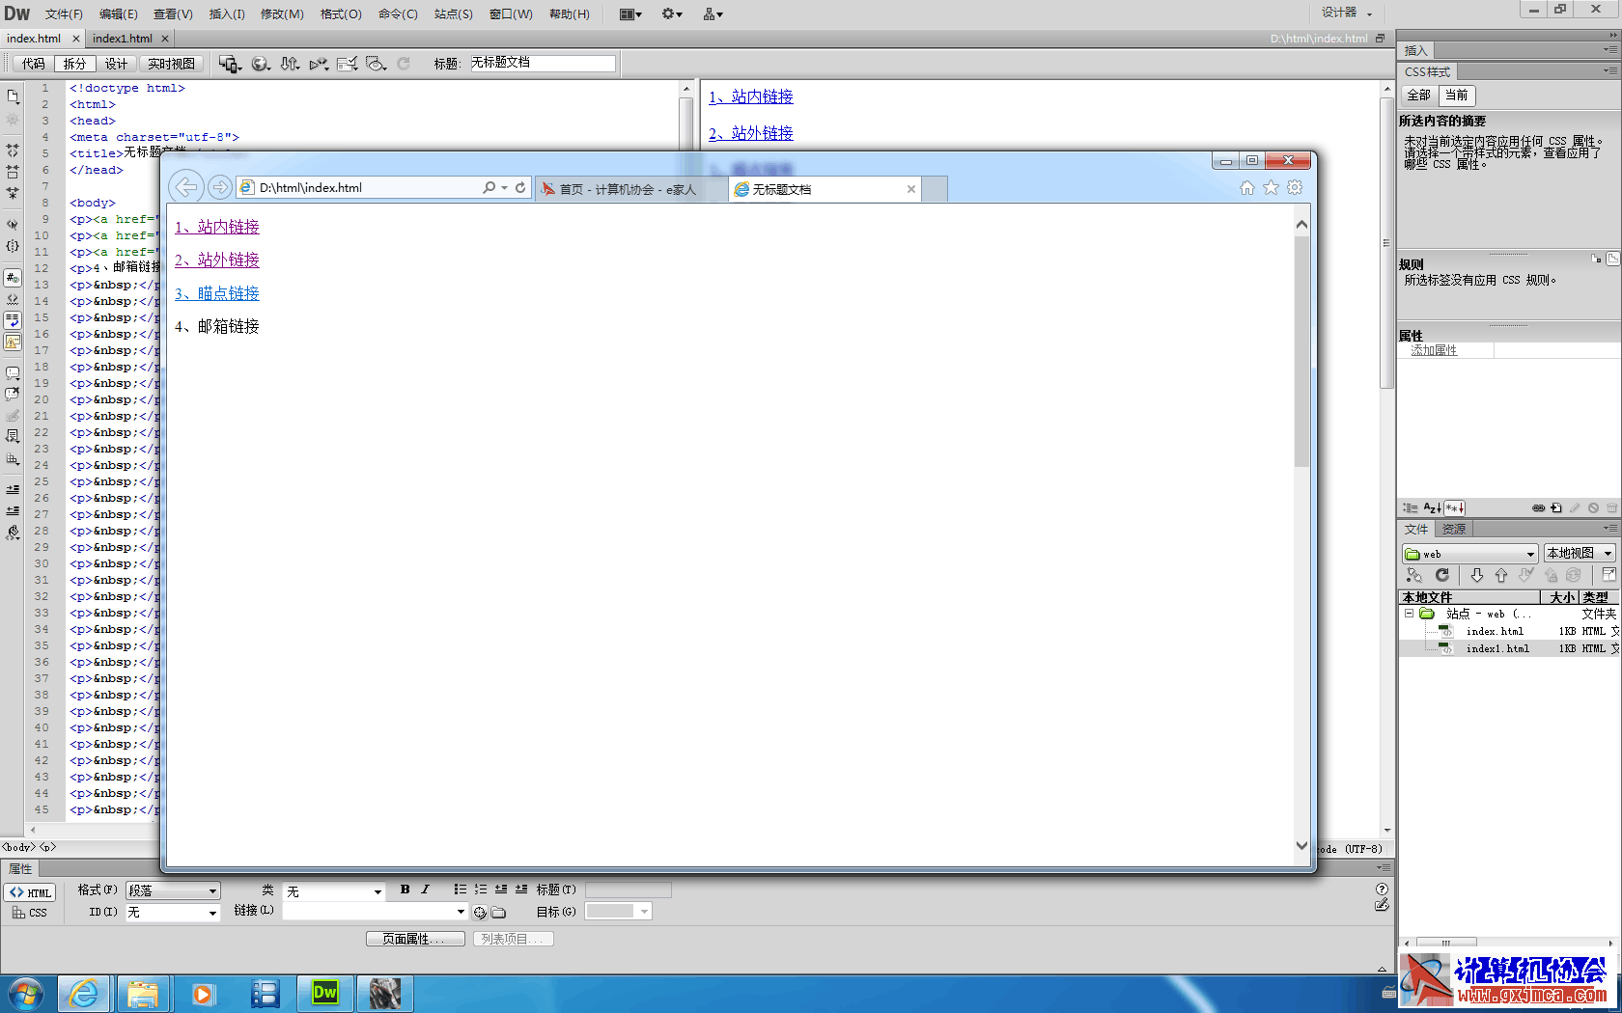Open the 链接 link dropdown
The height and width of the screenshot is (1013, 1622).
click(x=375, y=912)
